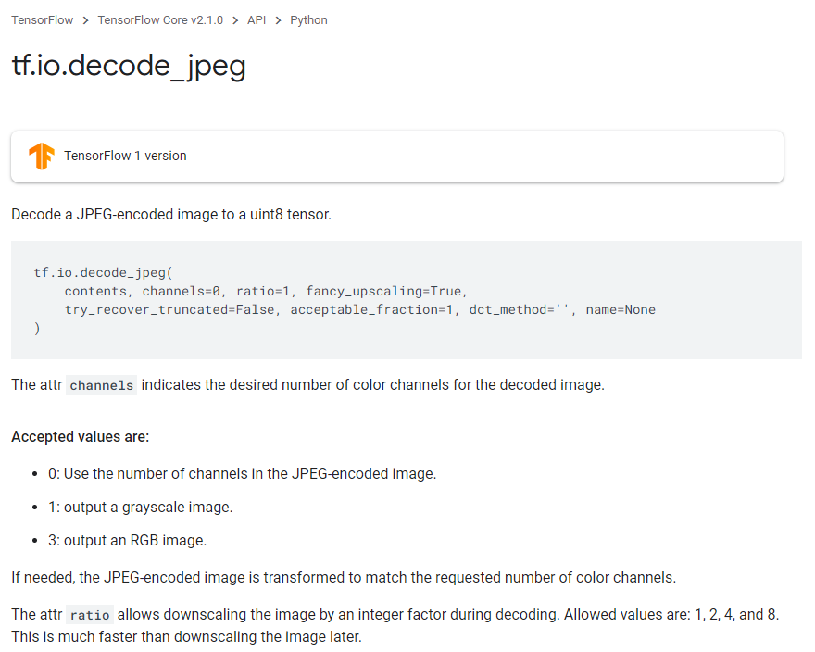This screenshot has height=652, width=815.
Task: Click the orange TF emblem in the version card
Action: [x=41, y=157]
